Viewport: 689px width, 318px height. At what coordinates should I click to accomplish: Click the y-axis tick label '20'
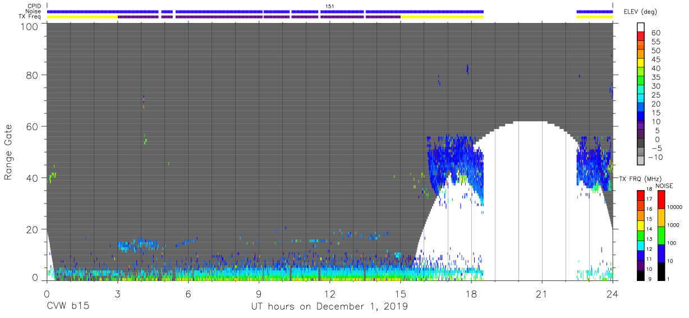click(x=32, y=229)
